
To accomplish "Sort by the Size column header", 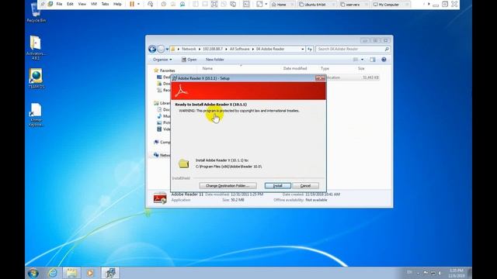I will [361, 68].
